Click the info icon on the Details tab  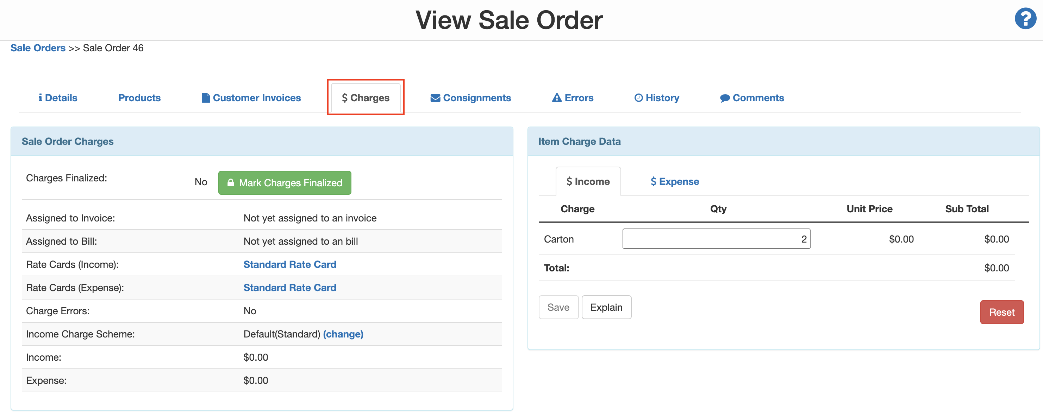pos(40,97)
